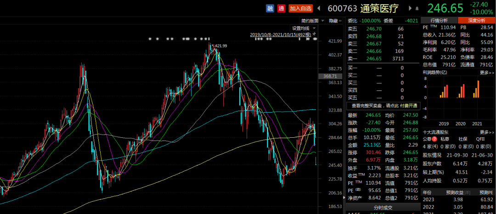Screen dimensions: 496x214
Task: Click the 421.99 peak label on chart
Action: tap(221, 46)
